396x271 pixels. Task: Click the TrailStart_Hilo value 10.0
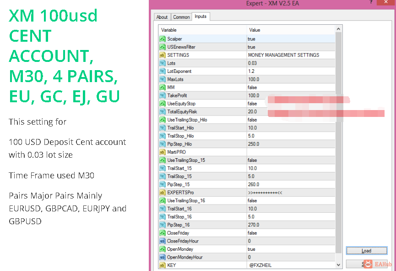[253, 128]
